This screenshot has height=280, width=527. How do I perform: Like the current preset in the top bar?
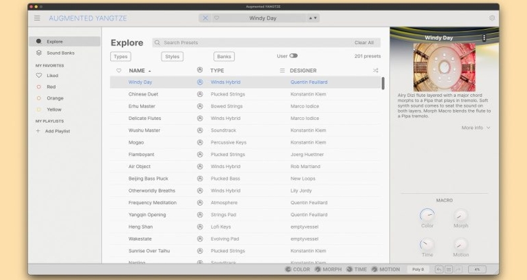pyautogui.click(x=217, y=18)
